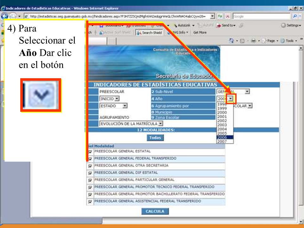Viewport: 304px width, 228px height.
Task: Choose 2003 from the year list
Action: (x=225, y=125)
